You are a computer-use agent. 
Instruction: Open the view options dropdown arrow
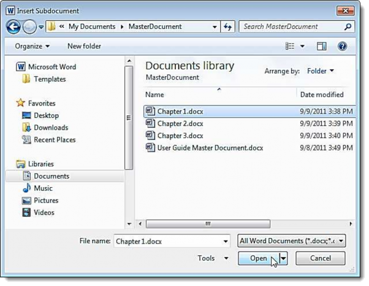point(302,46)
